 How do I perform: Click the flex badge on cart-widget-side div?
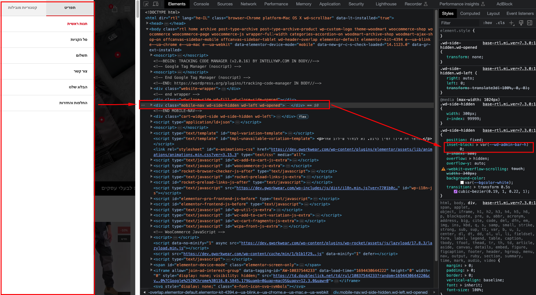pos(303,116)
